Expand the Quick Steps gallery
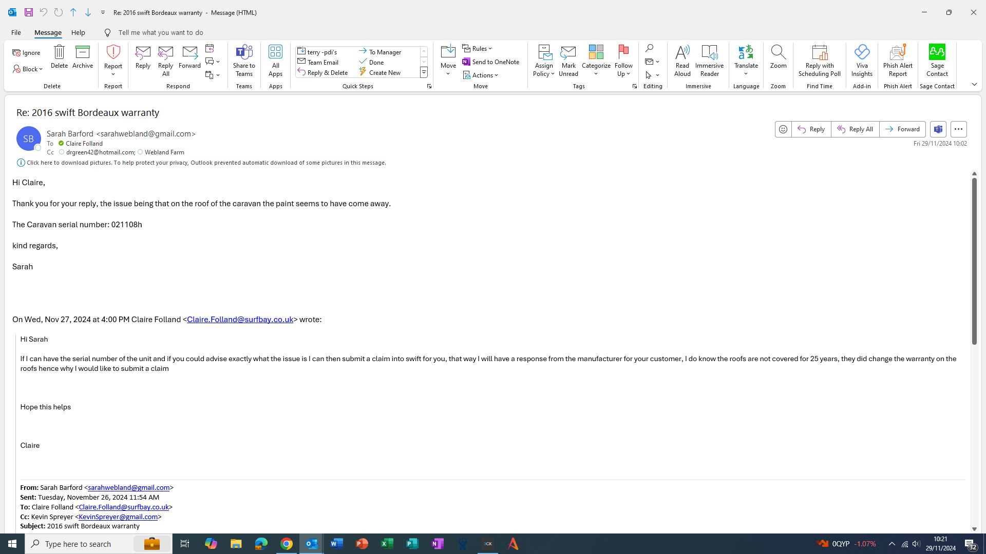986x554 pixels. (424, 72)
